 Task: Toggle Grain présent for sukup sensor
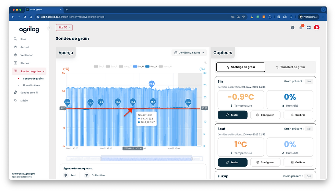point(308,176)
